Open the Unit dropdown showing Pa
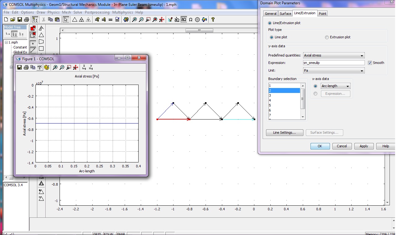396x235 pixels. pyautogui.click(x=334, y=71)
